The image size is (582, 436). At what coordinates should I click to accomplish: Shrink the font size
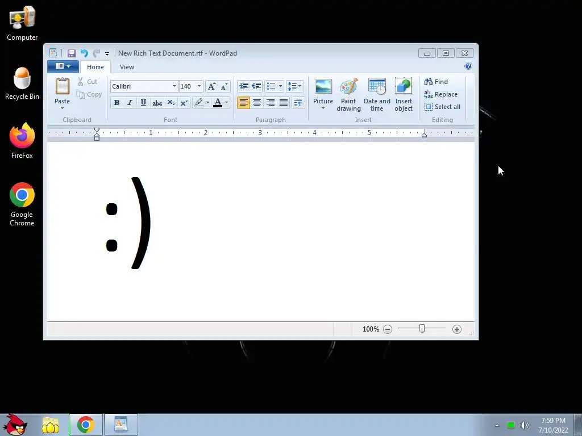(x=224, y=86)
